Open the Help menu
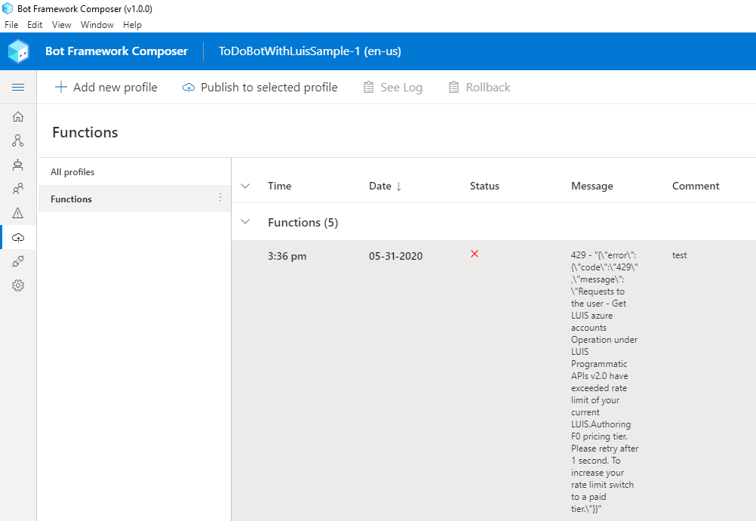The width and height of the screenshot is (756, 521). coord(132,24)
